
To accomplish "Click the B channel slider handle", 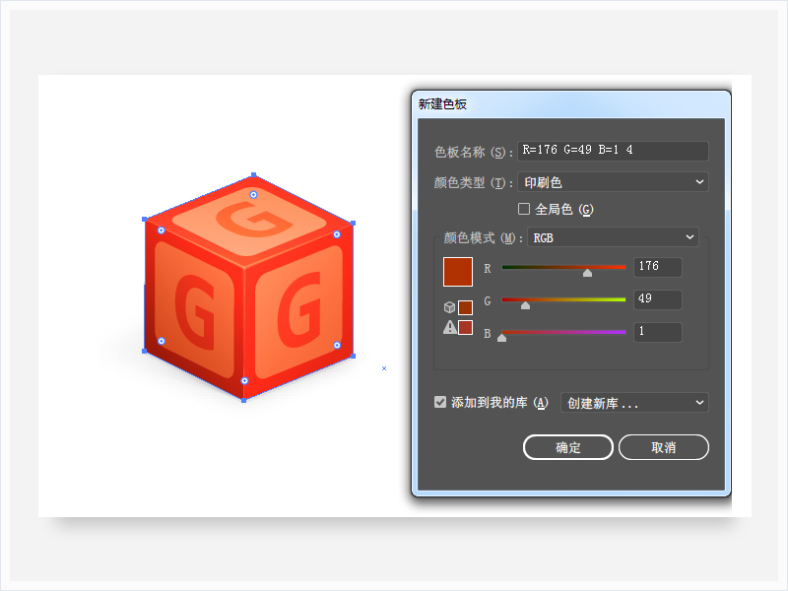I will [502, 338].
